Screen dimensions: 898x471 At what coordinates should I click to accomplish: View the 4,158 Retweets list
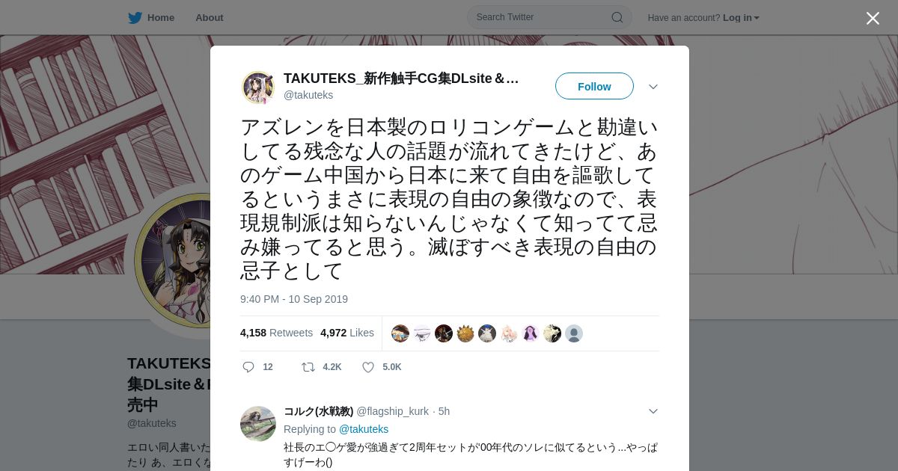pos(276,333)
